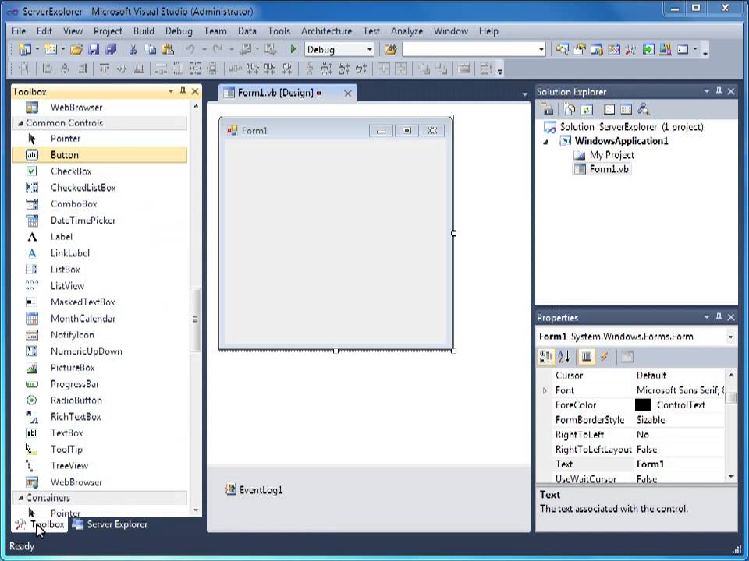Click the RightToLeft property value No
749x561 pixels.
[x=679, y=435]
